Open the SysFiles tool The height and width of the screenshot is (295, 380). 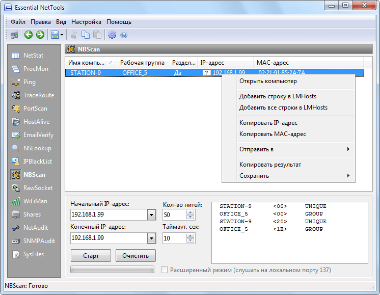tap(28, 254)
